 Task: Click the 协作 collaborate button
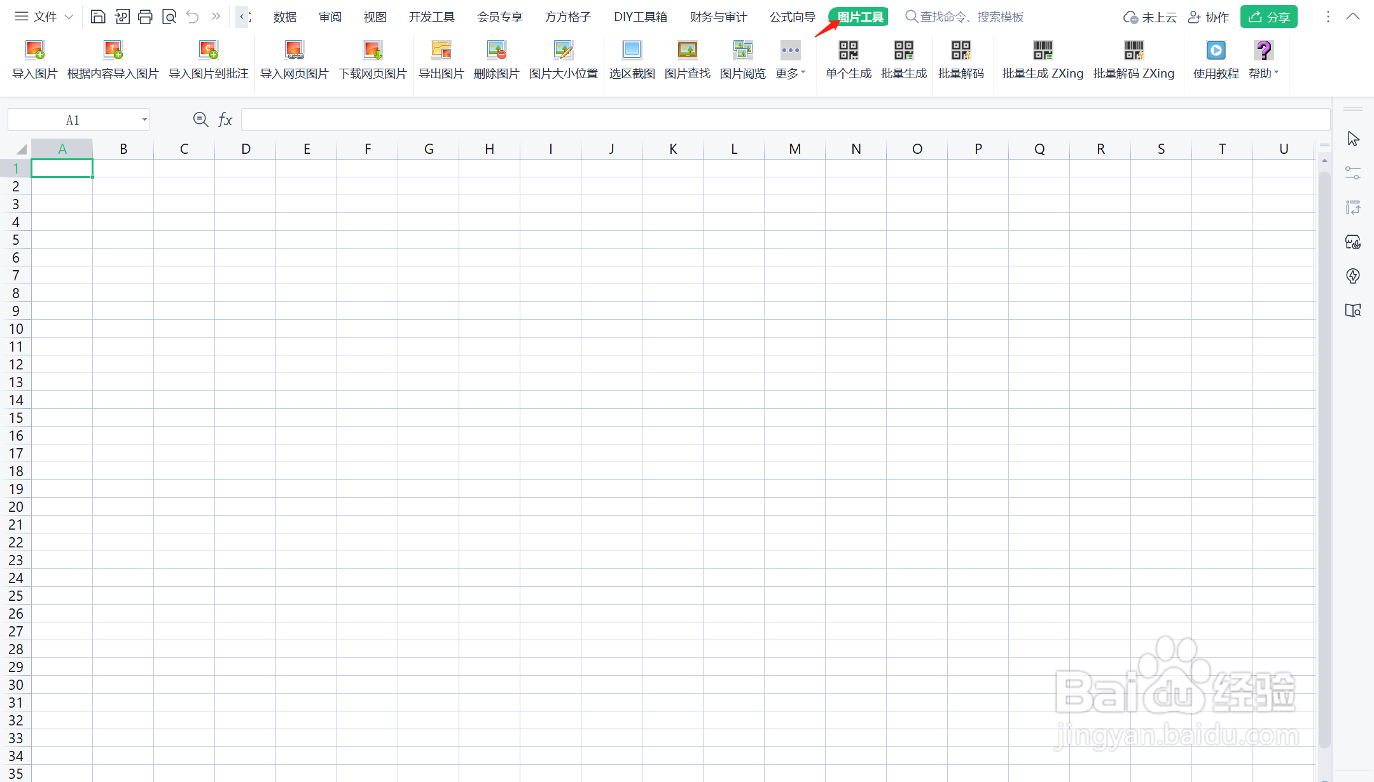point(1209,17)
